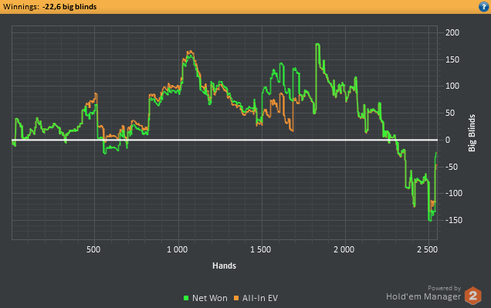491x308 pixels.
Task: Click the 200 y-axis tick label
Action: (x=452, y=32)
